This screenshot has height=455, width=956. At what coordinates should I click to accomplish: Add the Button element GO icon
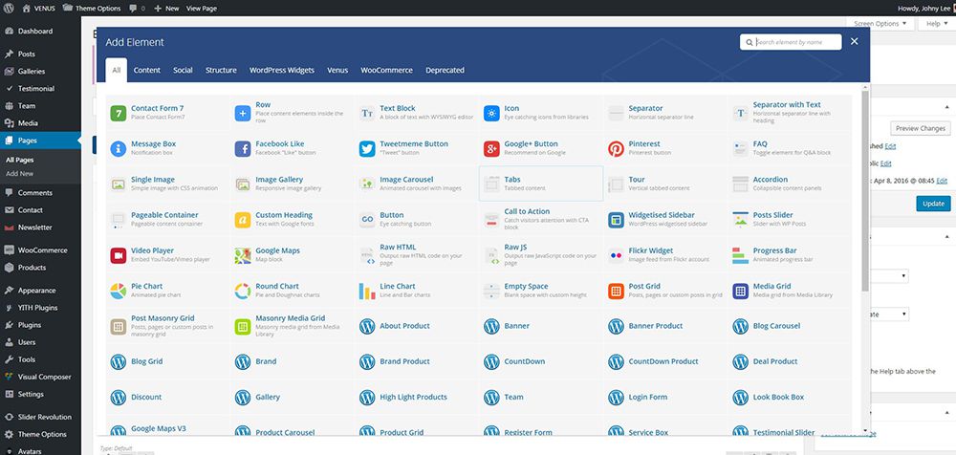(x=367, y=220)
